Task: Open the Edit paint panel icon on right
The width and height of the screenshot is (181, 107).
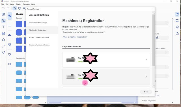Action: coord(177,14)
